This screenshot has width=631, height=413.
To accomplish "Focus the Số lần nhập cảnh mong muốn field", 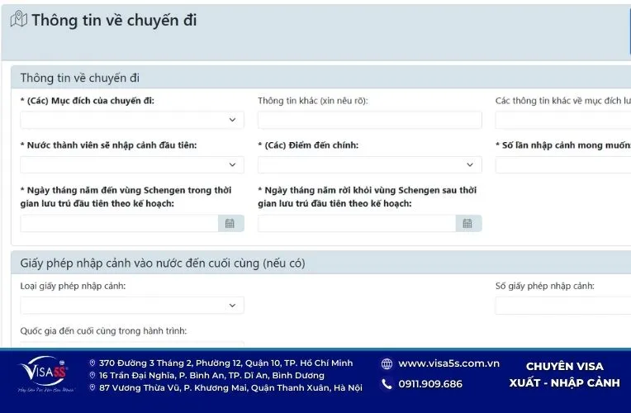I will 563,164.
